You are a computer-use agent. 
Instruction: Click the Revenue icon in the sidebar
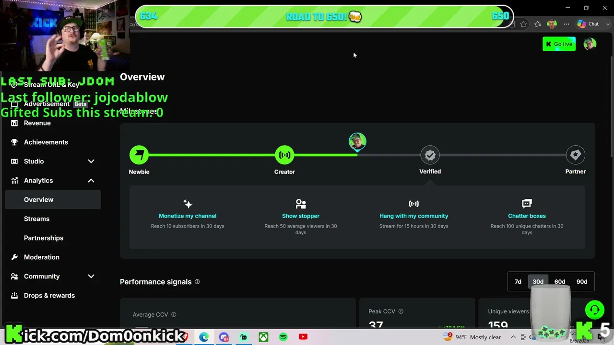click(x=14, y=123)
